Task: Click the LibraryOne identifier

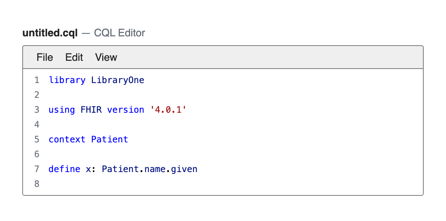Action: point(117,80)
